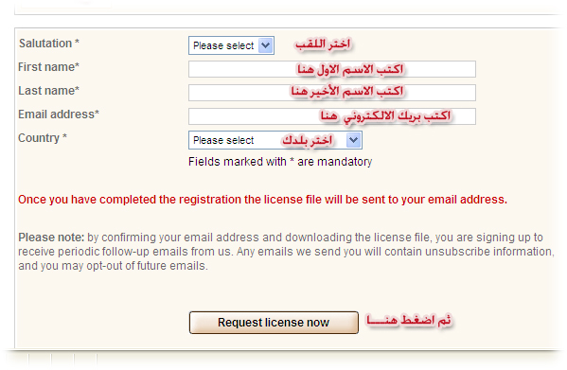The width and height of the screenshot is (567, 370).
Task: Focus the First name text field
Action: (332, 69)
